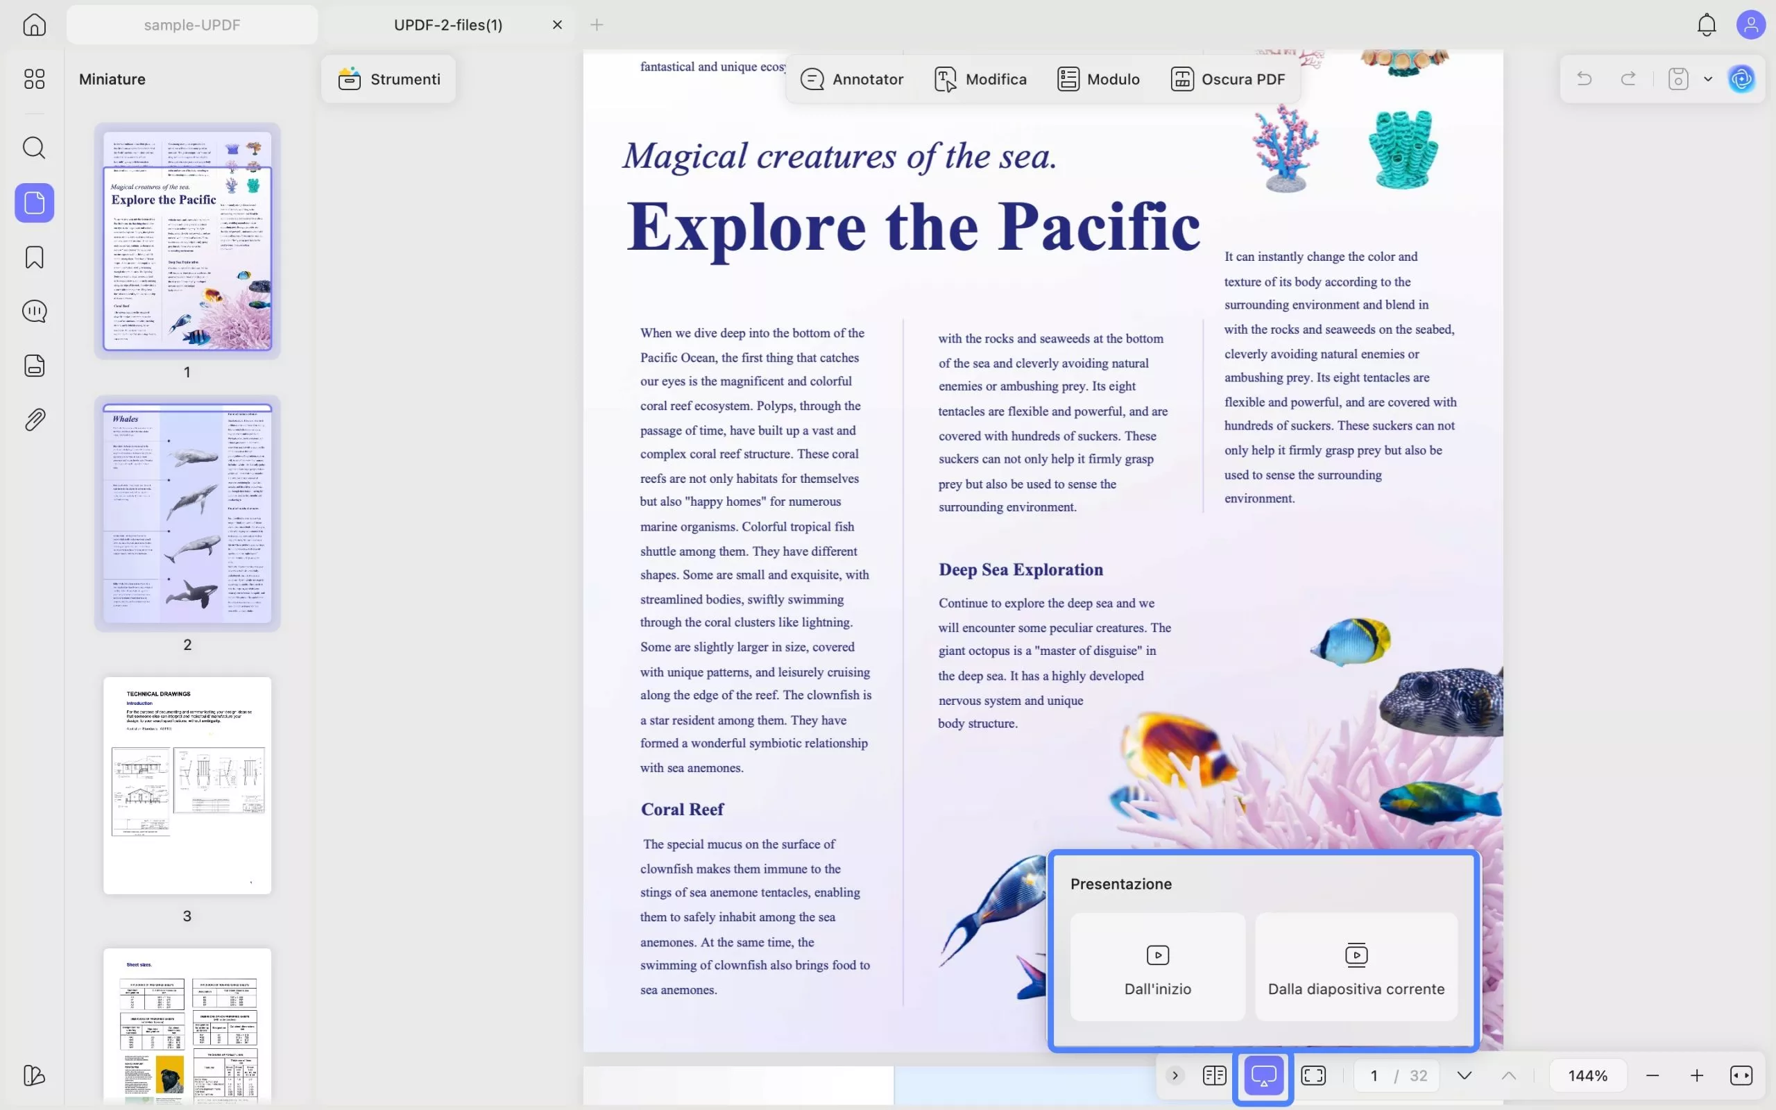Click Dalla diapositiva corrente option
The image size is (1776, 1110).
(x=1356, y=967)
